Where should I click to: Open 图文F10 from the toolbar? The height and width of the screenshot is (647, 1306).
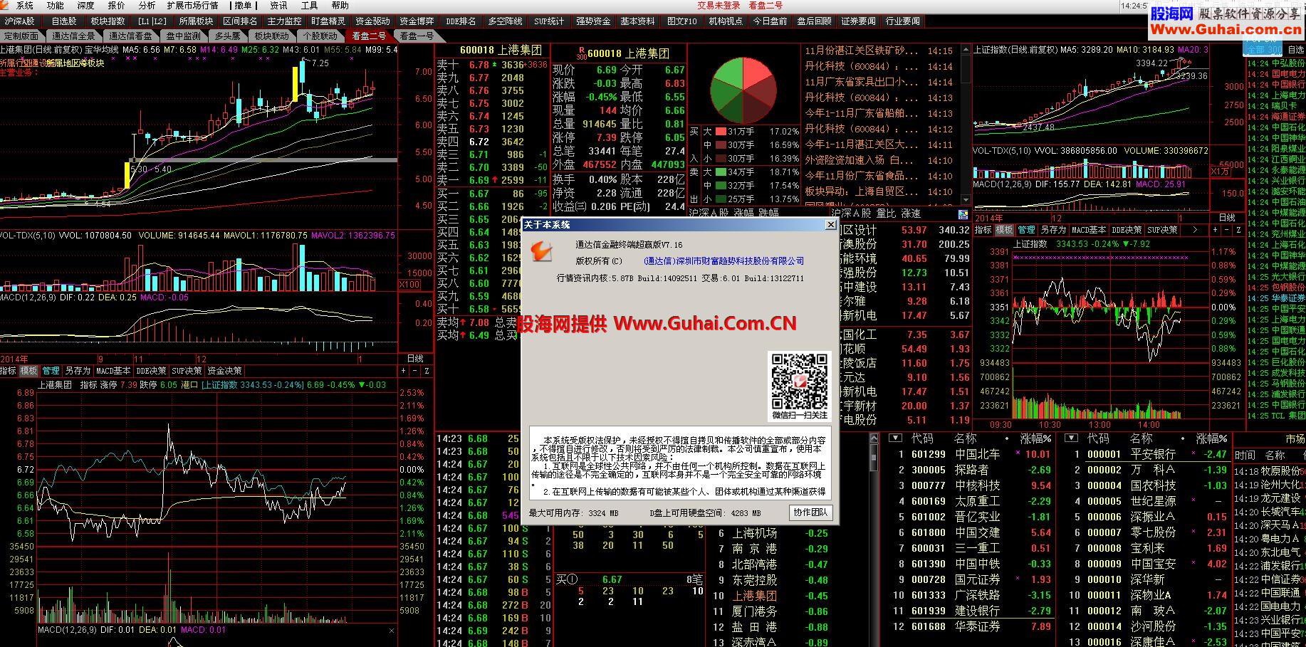[681, 21]
